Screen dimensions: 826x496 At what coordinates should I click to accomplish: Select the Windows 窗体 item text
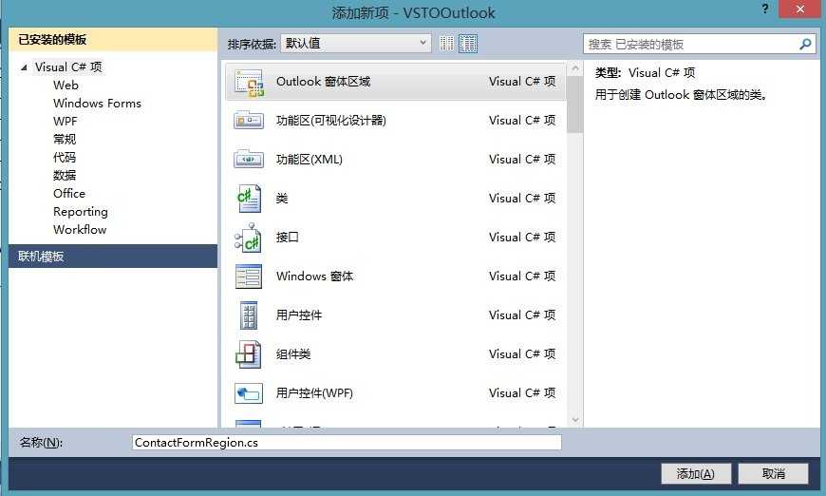pyautogui.click(x=314, y=277)
